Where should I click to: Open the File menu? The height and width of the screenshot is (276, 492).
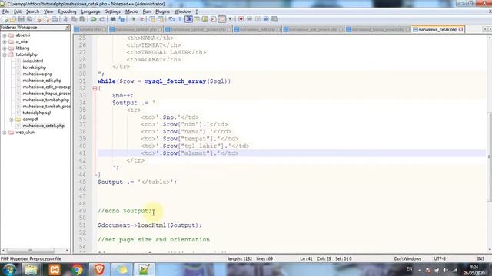5,11
